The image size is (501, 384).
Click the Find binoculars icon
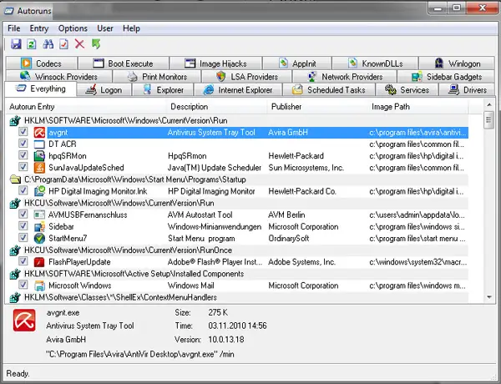tap(48, 43)
